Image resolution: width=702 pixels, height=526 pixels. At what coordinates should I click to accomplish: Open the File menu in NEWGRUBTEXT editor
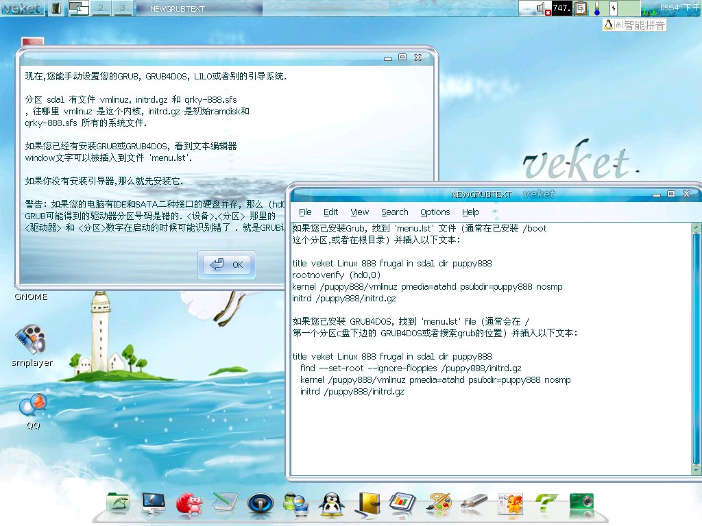pyautogui.click(x=305, y=212)
